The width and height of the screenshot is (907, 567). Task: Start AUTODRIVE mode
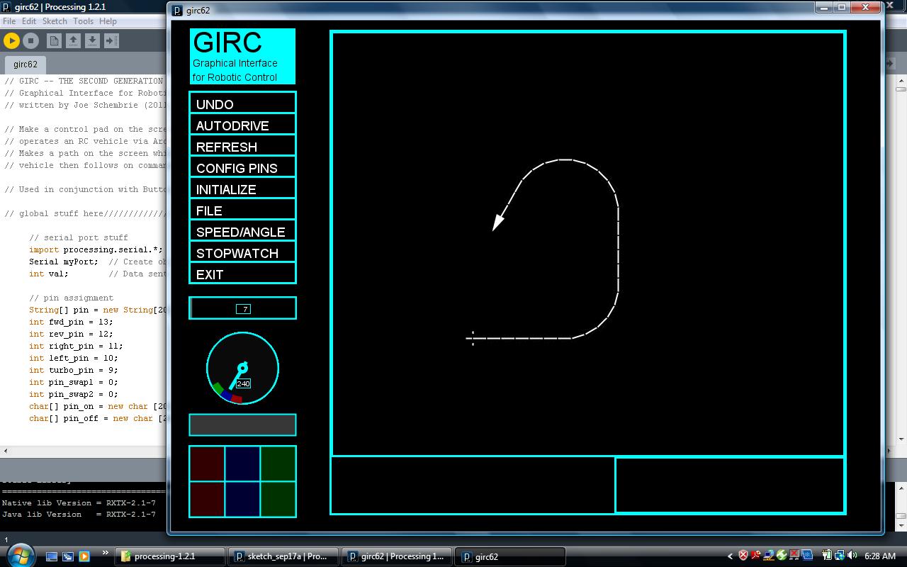242,125
